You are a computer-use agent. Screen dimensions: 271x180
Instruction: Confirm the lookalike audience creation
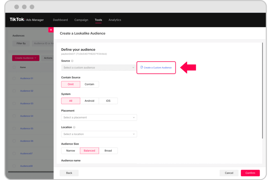click(x=250, y=173)
